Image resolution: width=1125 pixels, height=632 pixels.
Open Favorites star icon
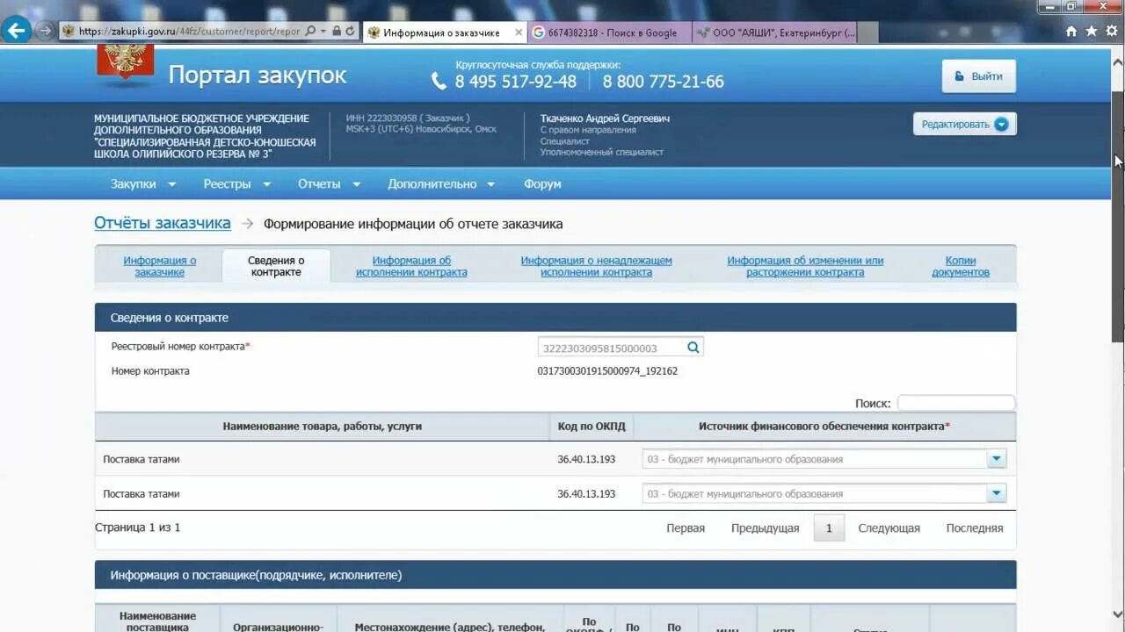(x=1092, y=32)
